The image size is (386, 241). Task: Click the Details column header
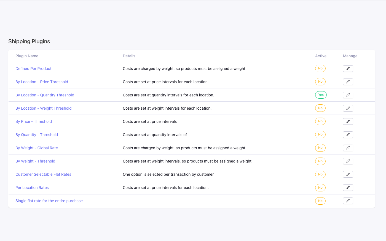pos(129,56)
